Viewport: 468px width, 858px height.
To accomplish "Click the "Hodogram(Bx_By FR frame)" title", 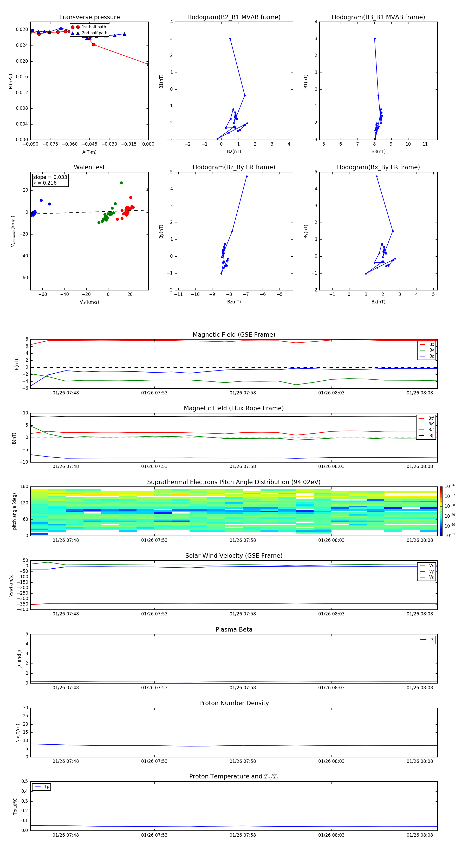I will coord(378,167).
